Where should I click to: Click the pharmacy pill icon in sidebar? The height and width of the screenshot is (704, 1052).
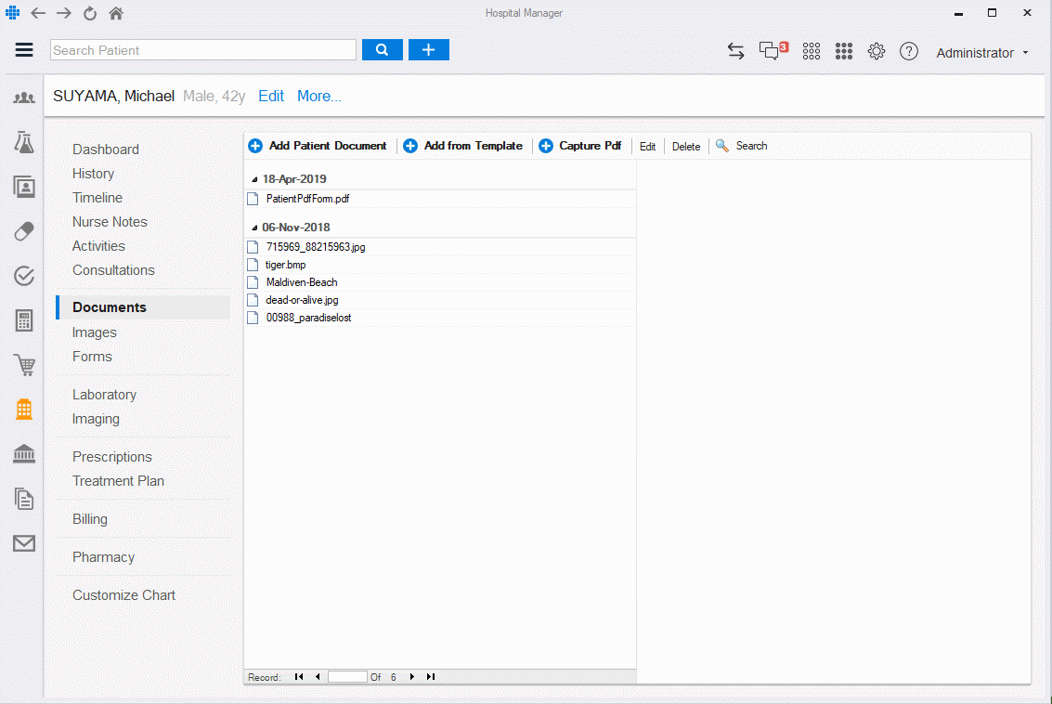(x=24, y=231)
